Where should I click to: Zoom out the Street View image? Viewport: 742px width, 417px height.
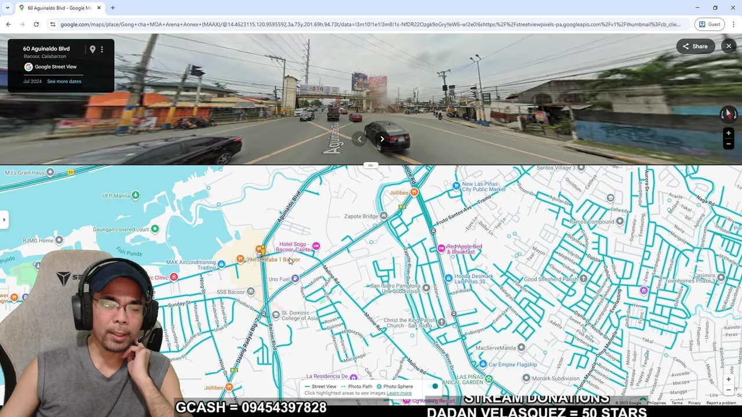click(729, 144)
